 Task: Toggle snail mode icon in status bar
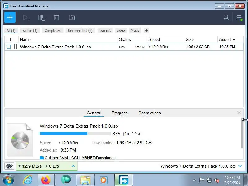pos(9,166)
